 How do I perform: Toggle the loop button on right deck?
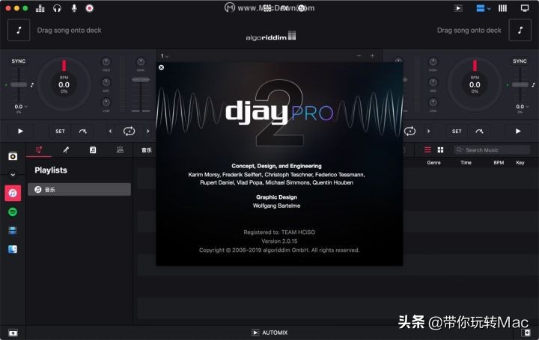coord(409,131)
